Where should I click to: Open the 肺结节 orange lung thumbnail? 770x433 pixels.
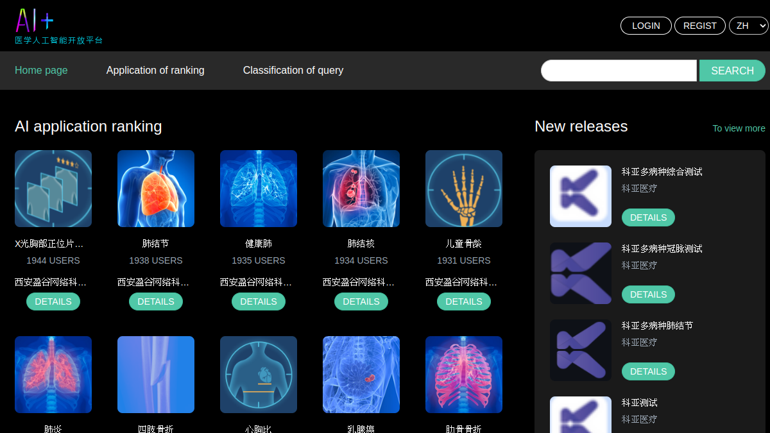pos(156,189)
